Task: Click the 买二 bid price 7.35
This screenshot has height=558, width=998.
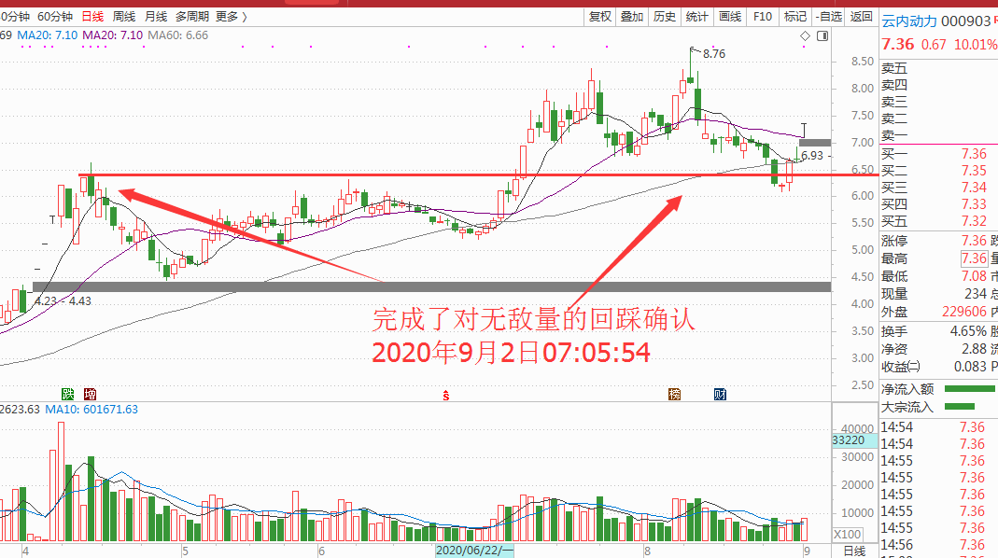Action: [x=974, y=171]
